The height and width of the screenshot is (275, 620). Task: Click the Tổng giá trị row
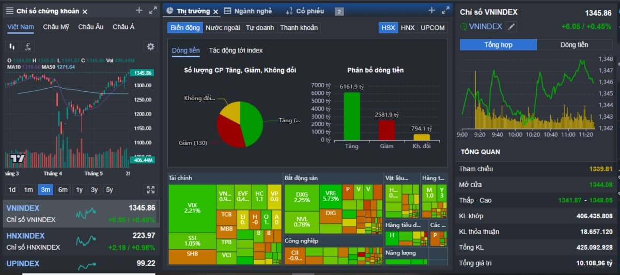tap(536, 263)
